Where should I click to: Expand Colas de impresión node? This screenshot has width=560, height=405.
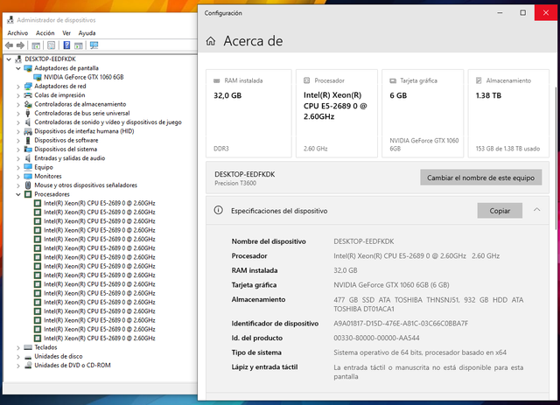[x=18, y=95]
